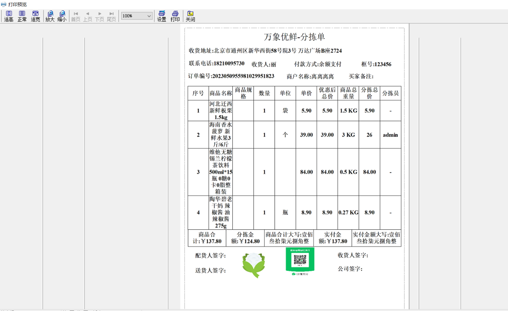
Task: Select the 正常 normal view icon
Action: coord(22,16)
